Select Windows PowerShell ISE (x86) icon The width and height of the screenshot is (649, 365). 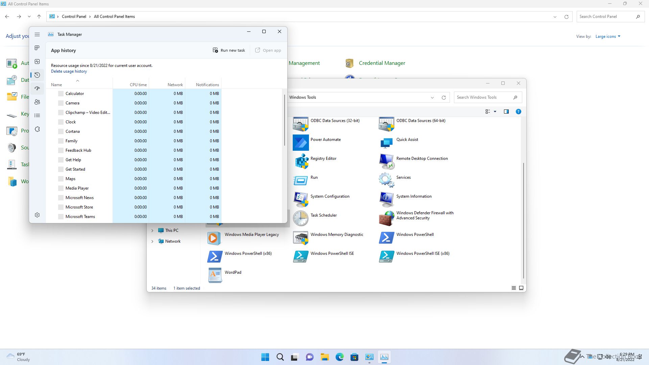pyautogui.click(x=386, y=256)
